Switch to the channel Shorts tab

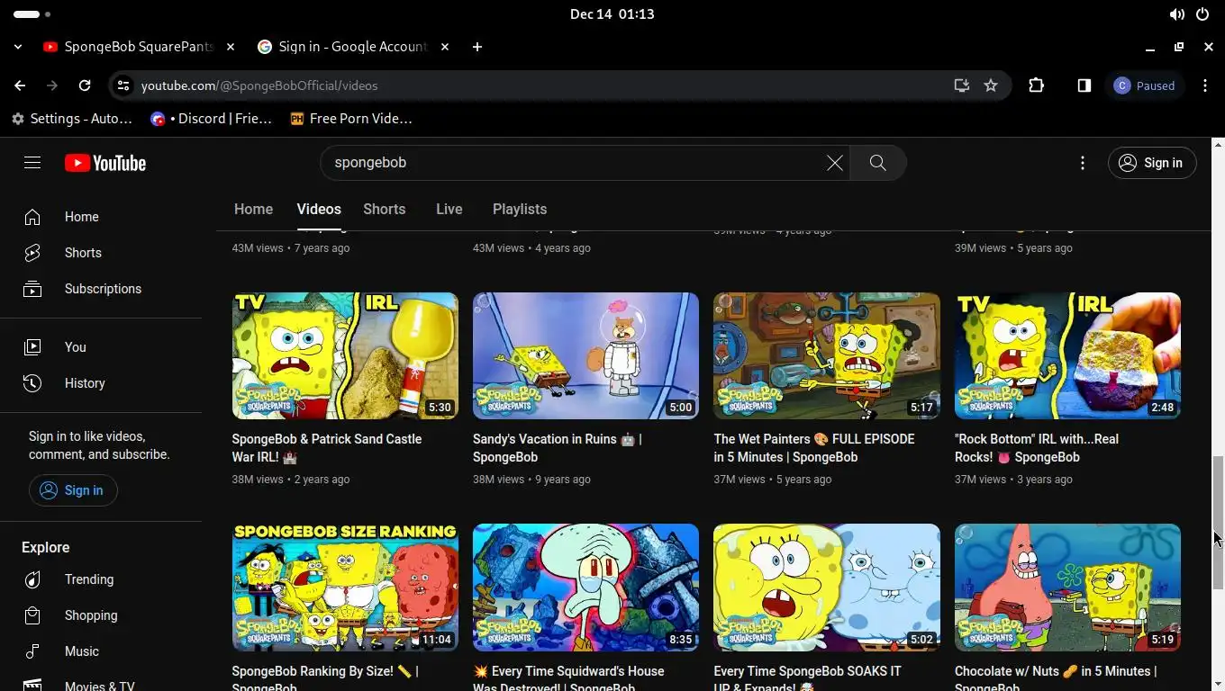384,209
